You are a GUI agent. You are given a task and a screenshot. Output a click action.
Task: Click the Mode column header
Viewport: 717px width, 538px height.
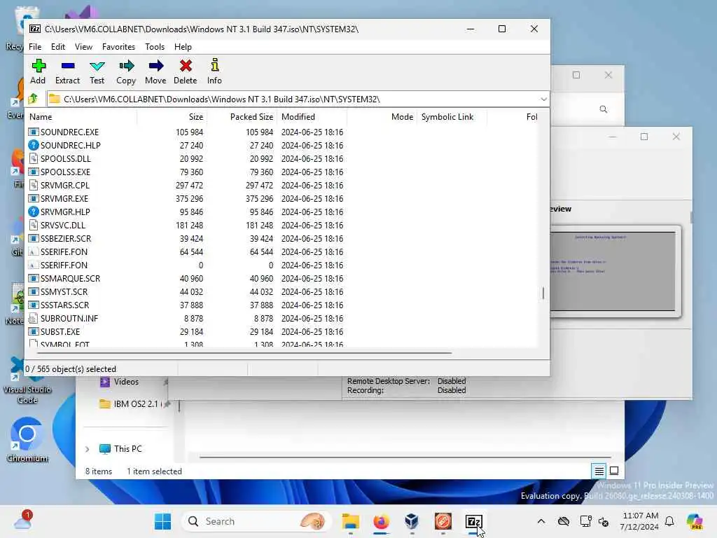tap(382, 117)
